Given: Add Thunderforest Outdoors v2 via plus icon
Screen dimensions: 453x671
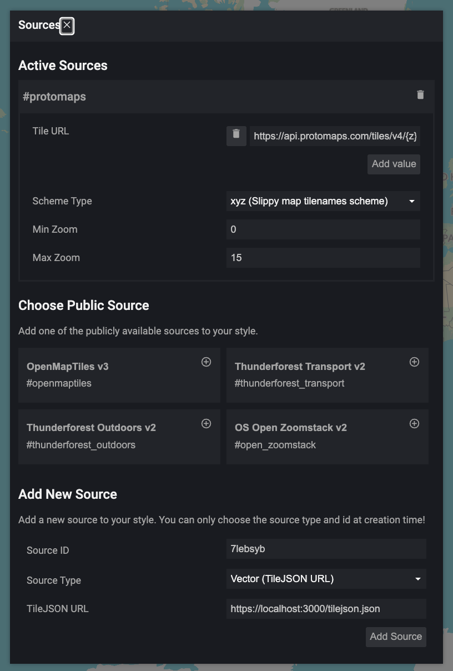Looking at the screenshot, I should tap(205, 423).
